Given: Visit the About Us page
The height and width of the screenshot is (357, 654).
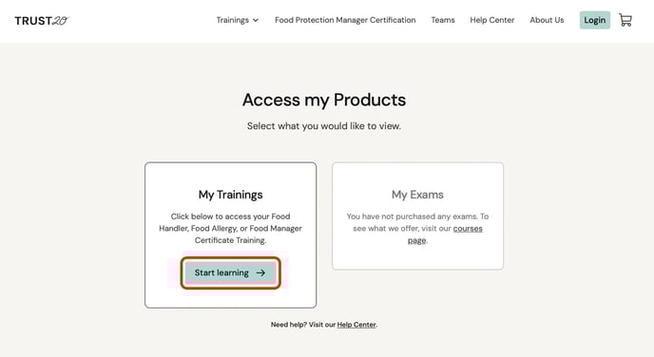Looking at the screenshot, I should [x=547, y=20].
